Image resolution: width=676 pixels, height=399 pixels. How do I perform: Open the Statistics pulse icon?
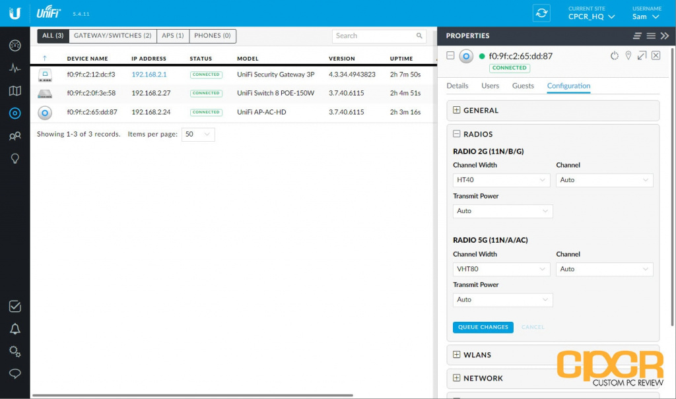click(x=15, y=68)
